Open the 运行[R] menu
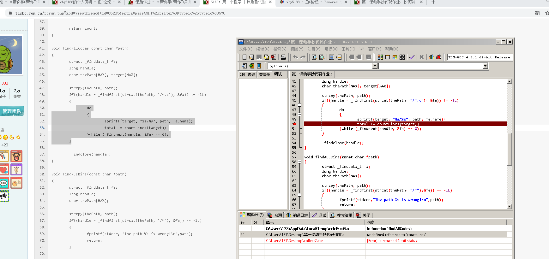The image size is (549, 259). click(331, 49)
